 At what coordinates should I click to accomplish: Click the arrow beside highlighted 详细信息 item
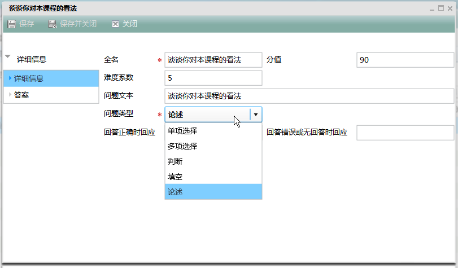(10, 78)
